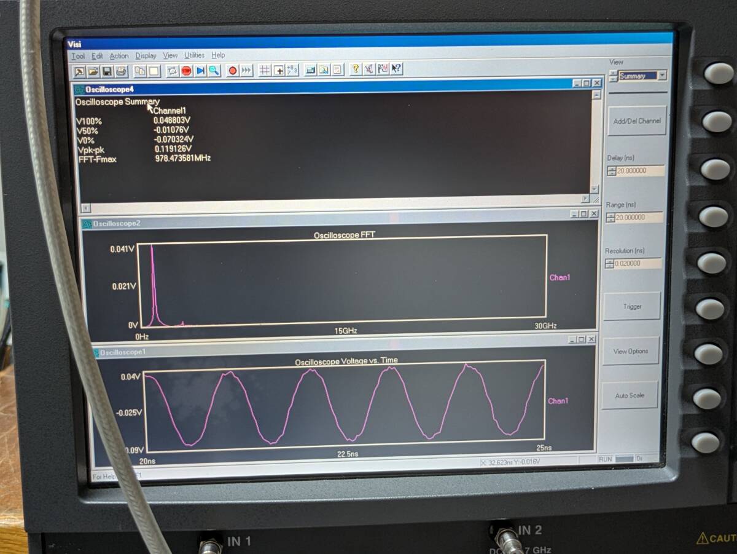Image resolution: width=737 pixels, height=554 pixels.
Task: Click the Add/Del Channel button
Action: click(x=637, y=121)
